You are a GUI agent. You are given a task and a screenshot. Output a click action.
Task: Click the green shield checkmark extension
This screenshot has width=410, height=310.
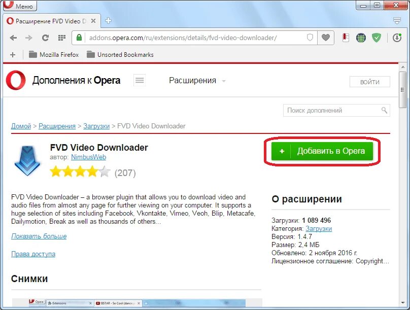coord(377,38)
